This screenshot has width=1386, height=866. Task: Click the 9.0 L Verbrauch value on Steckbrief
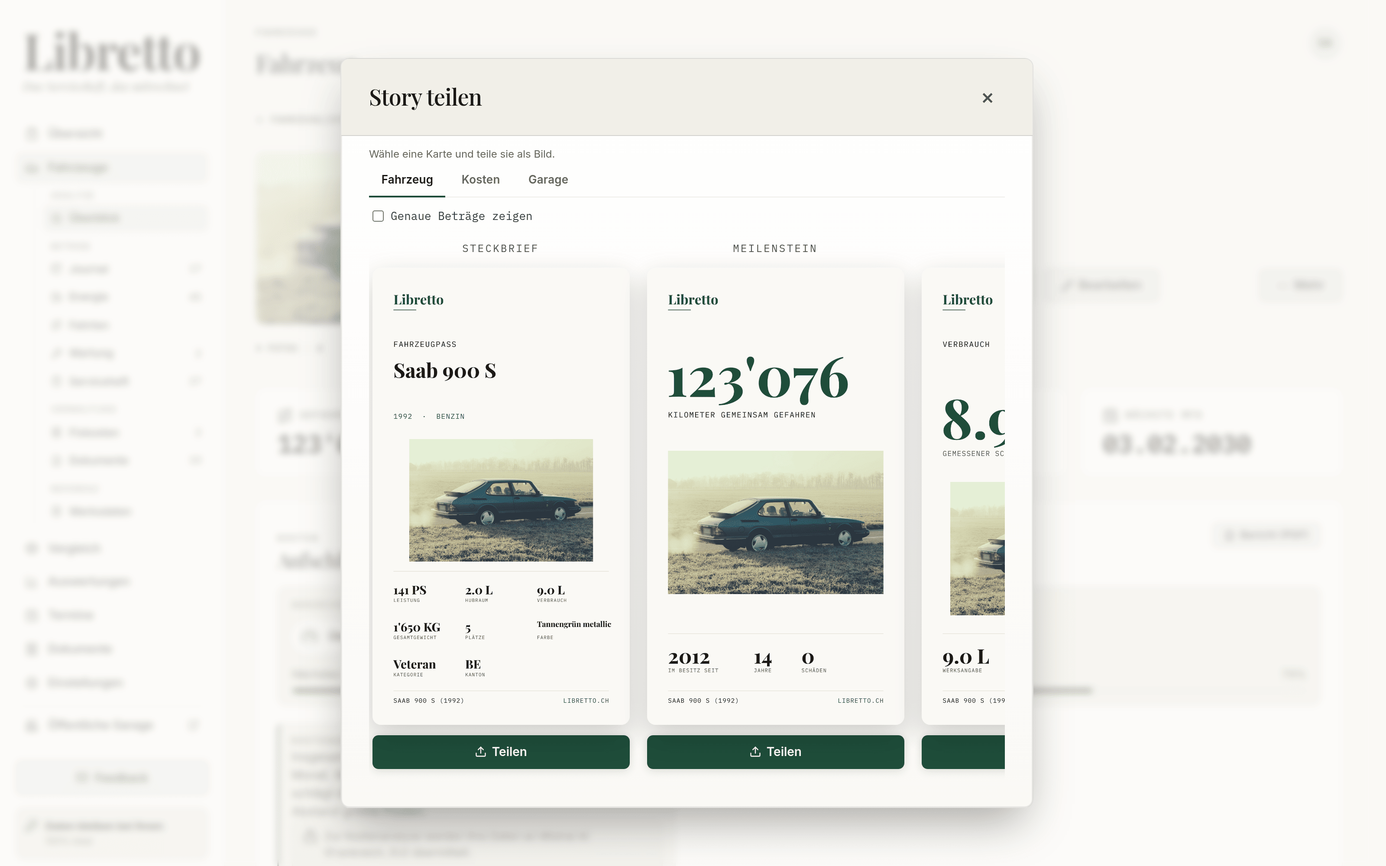[551, 591]
